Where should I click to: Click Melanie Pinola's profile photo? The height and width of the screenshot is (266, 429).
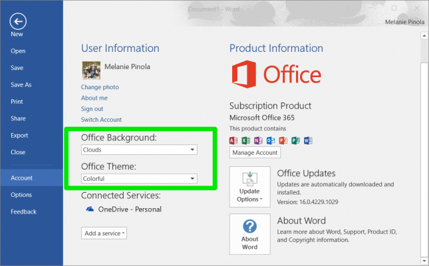pos(91,70)
